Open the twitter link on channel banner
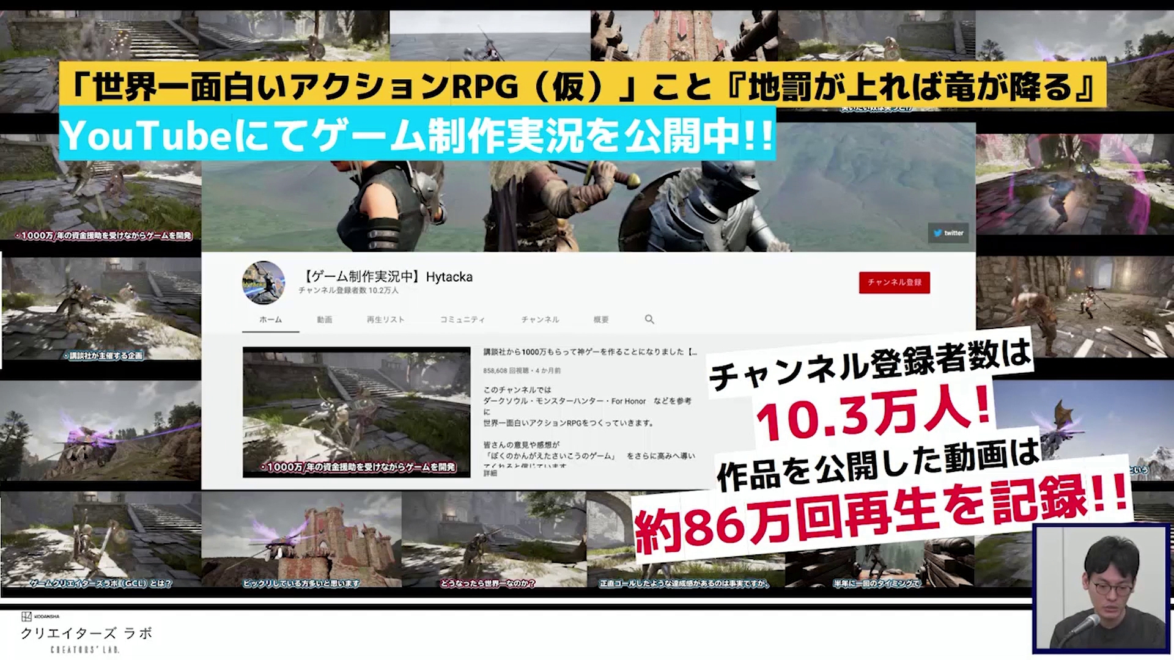 (948, 233)
